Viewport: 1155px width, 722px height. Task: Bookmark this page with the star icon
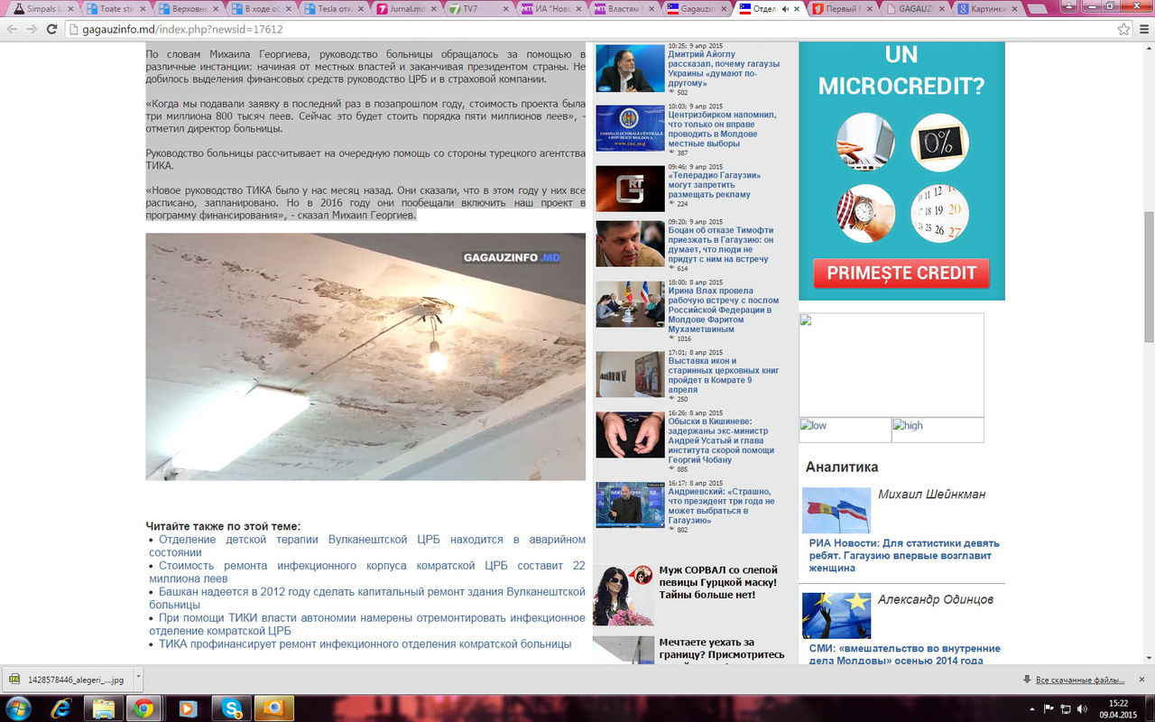[1123, 29]
